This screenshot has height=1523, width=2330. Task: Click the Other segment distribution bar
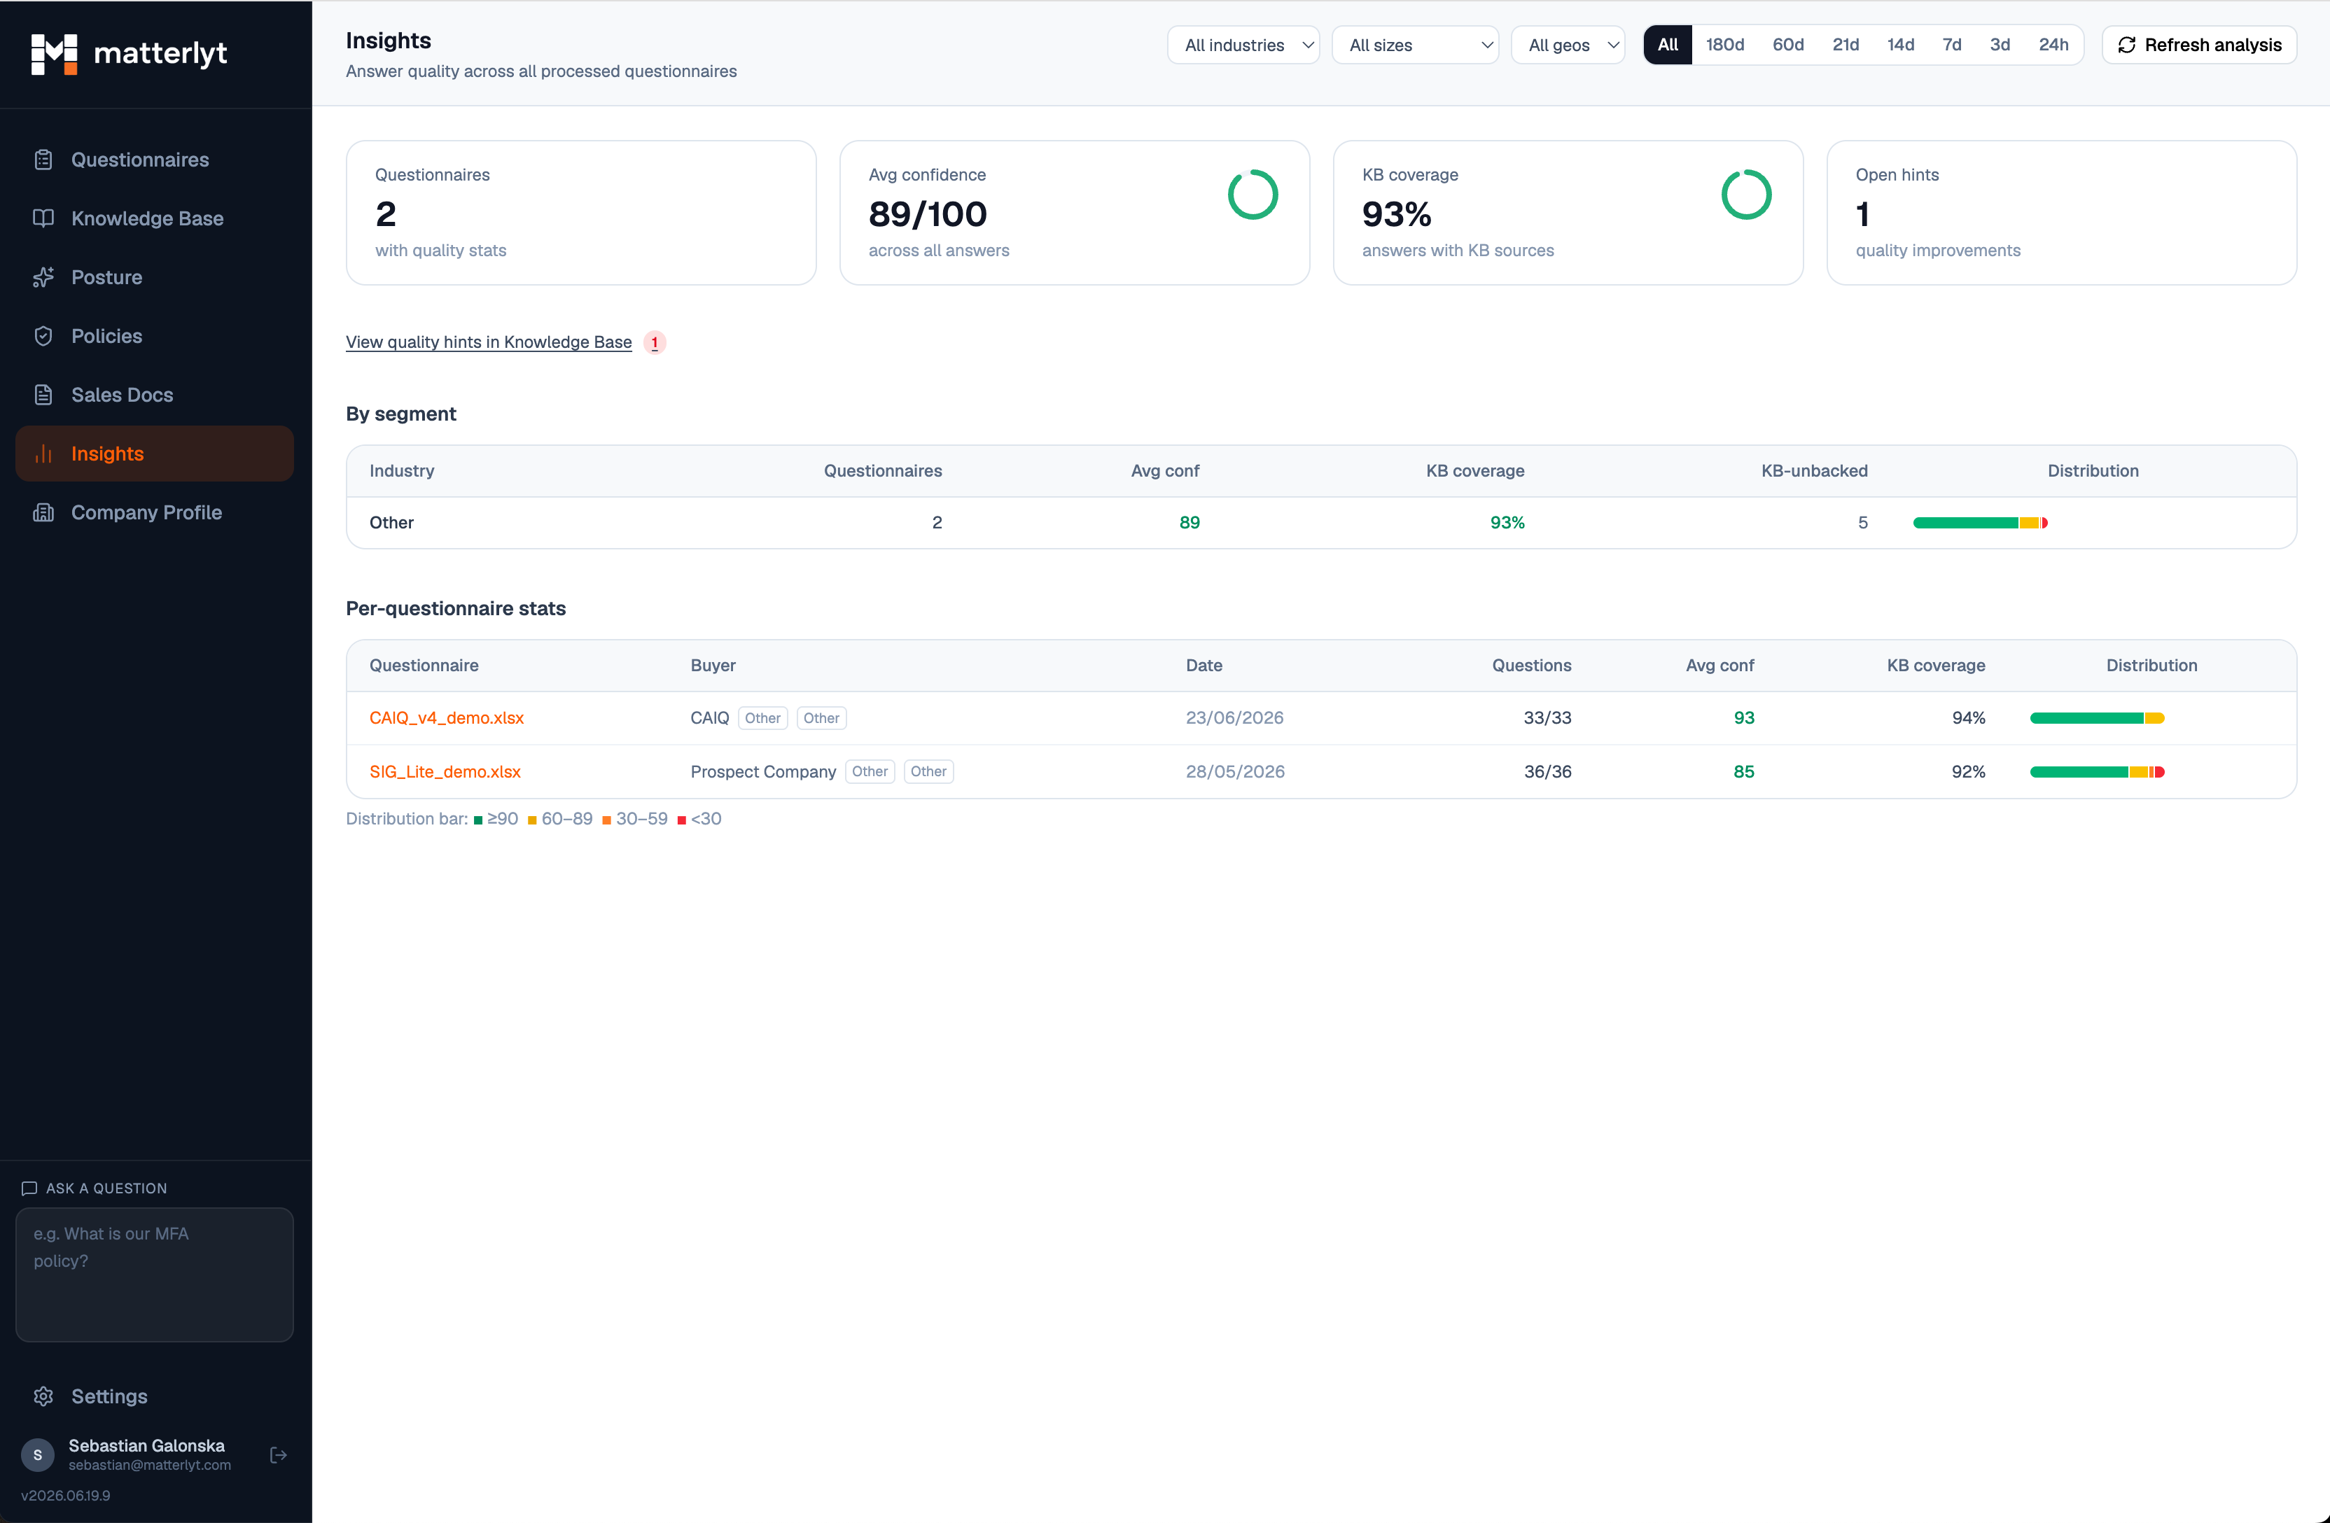click(x=1979, y=523)
